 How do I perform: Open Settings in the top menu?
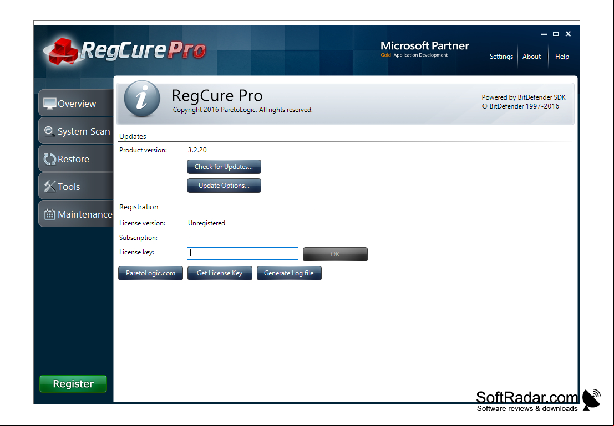click(x=501, y=57)
